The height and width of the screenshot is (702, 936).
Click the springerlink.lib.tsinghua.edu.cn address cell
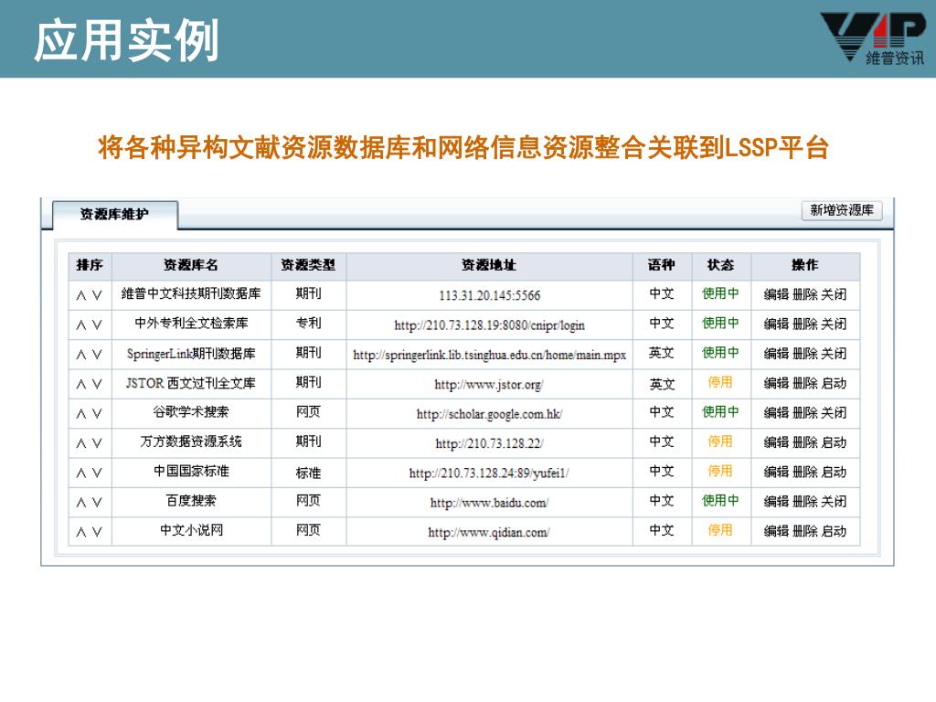pos(490,355)
